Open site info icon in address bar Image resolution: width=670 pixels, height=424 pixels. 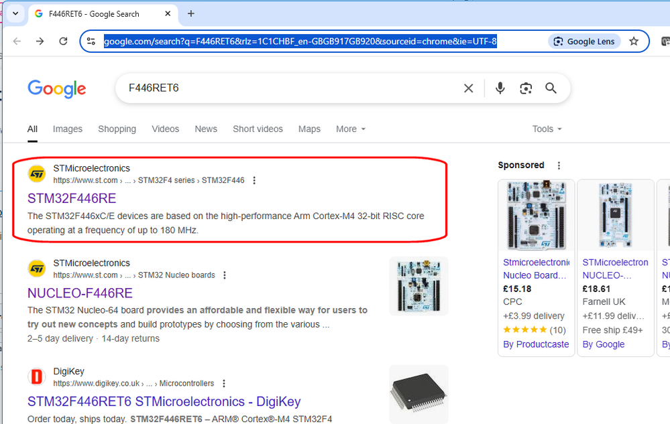pos(91,42)
